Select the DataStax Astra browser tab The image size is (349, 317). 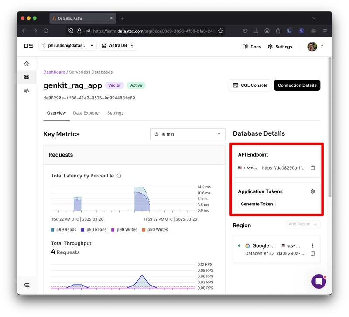pyautogui.click(x=83, y=18)
